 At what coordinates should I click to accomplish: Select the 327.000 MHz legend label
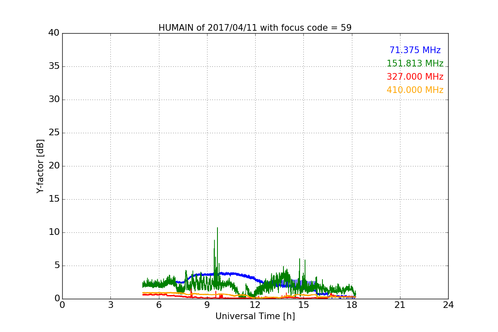pos(415,77)
